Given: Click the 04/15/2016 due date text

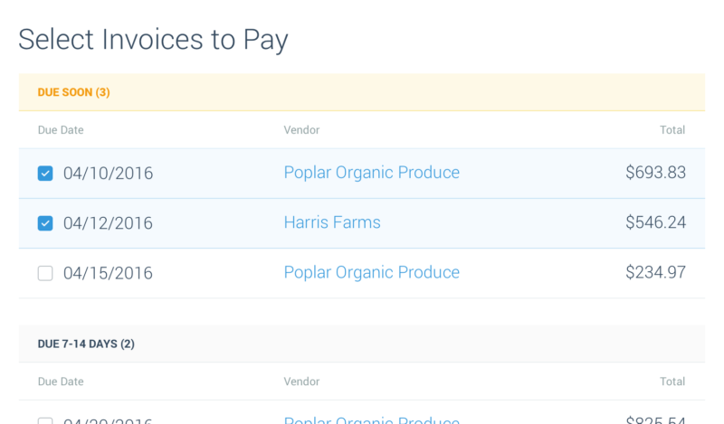Looking at the screenshot, I should [x=108, y=273].
